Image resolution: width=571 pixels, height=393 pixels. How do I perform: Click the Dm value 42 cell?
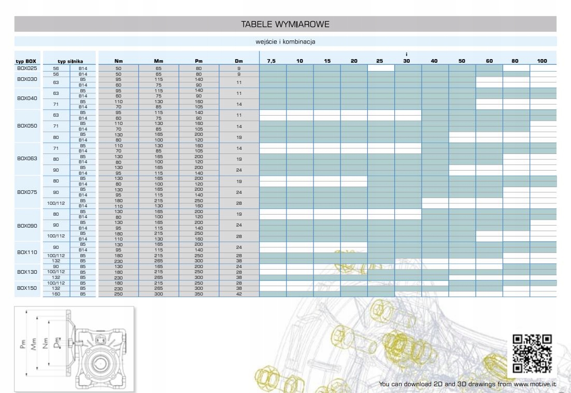[239, 294]
